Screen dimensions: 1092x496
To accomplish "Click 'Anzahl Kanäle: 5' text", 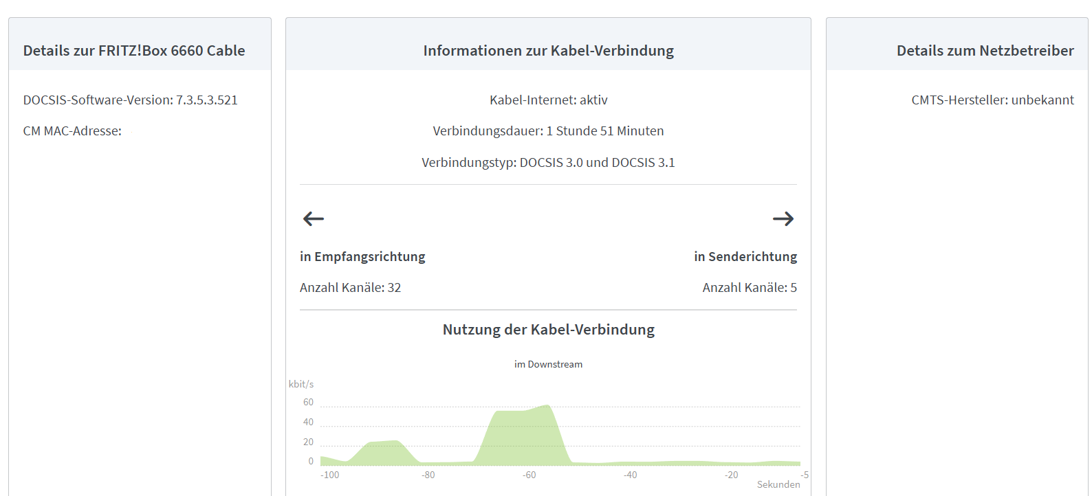I will (750, 288).
